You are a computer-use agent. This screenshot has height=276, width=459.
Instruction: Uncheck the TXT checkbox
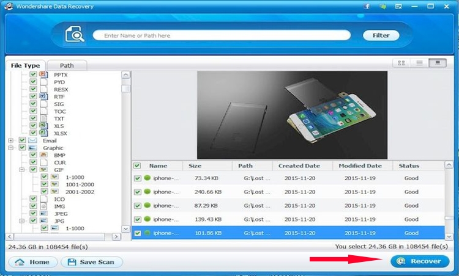[33, 118]
